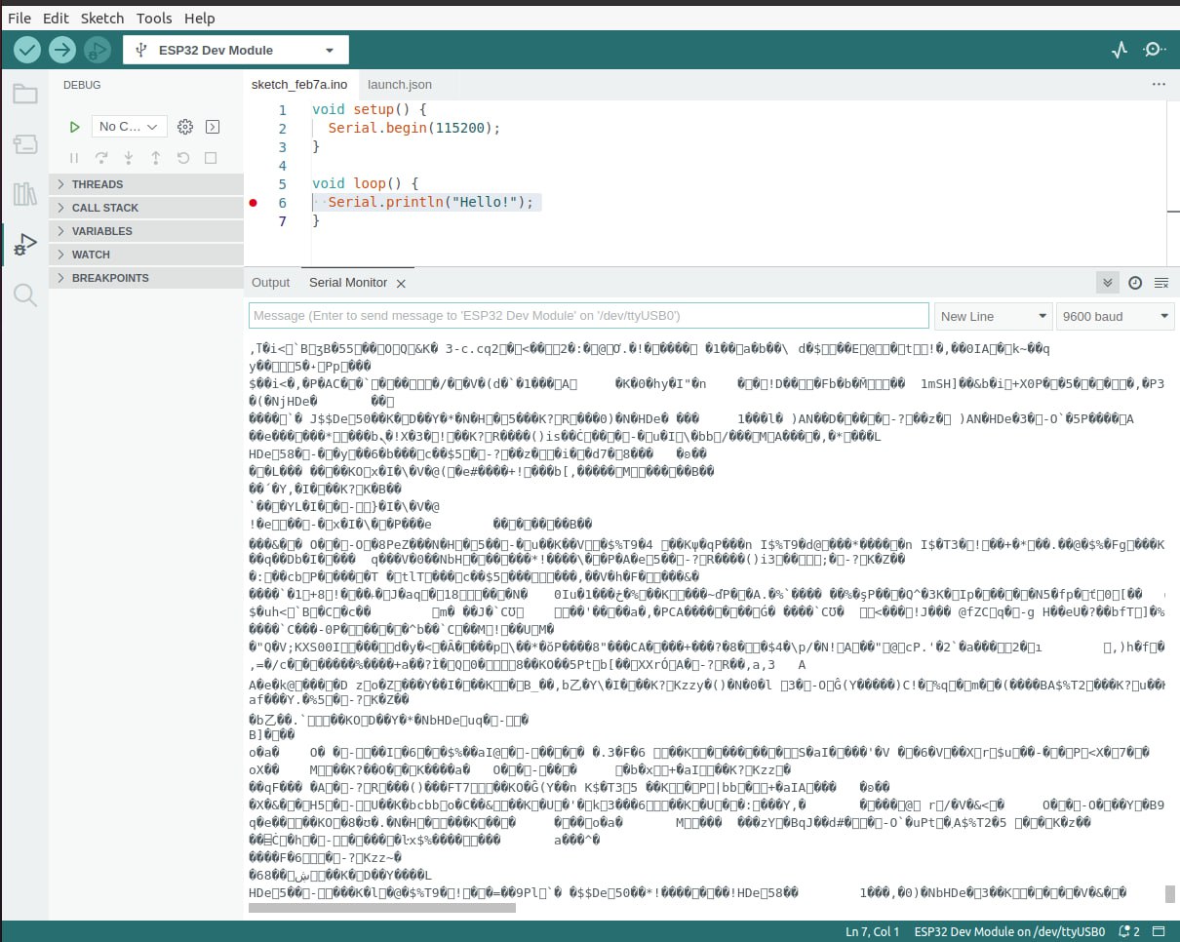The image size is (1180, 942).
Task: Click the debug Step Into icon
Action: [129, 157]
